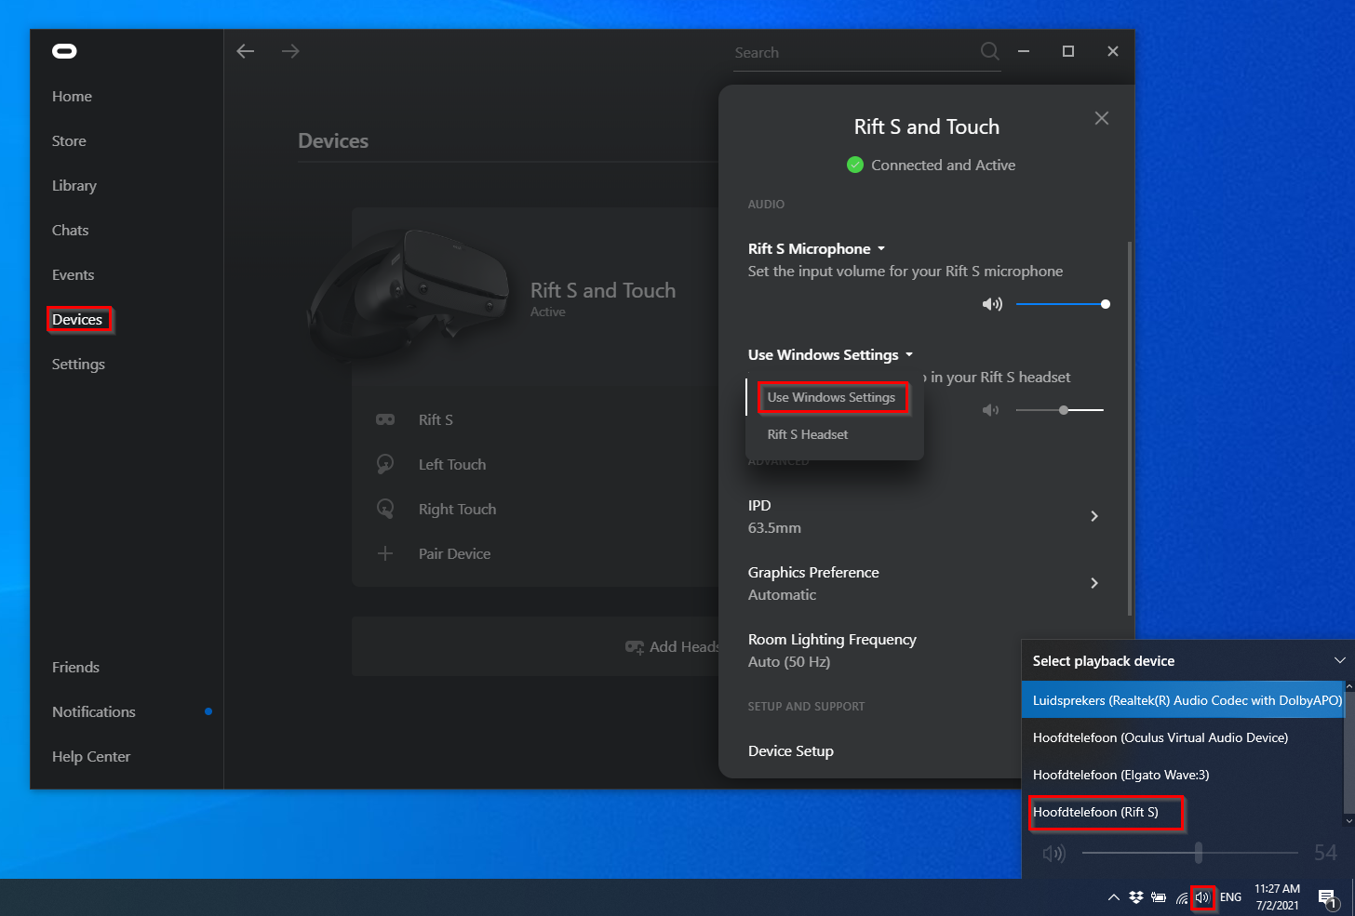
Task: Open Help Center in the sidebar
Action: coord(91,756)
